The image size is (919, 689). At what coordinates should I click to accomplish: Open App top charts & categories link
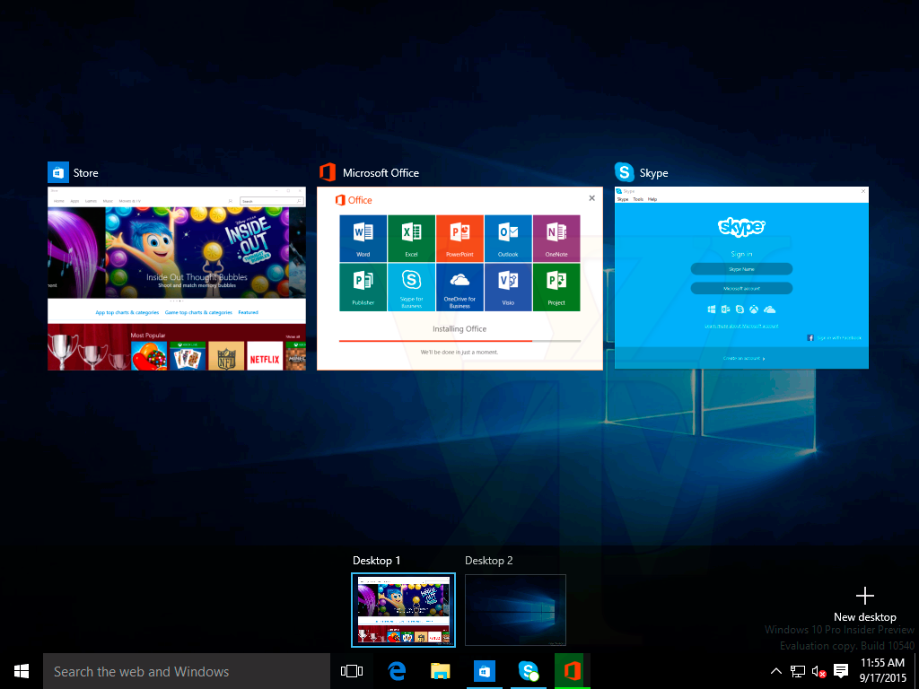tap(127, 312)
